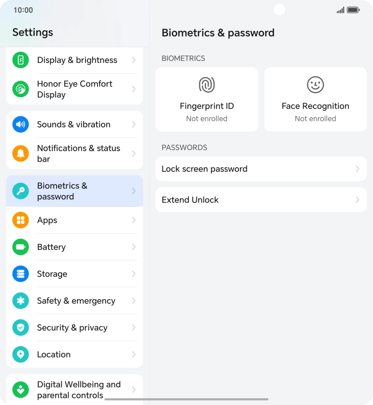The height and width of the screenshot is (405, 373).
Task: Open the Biometrics & password menu item
Action: pos(74,191)
